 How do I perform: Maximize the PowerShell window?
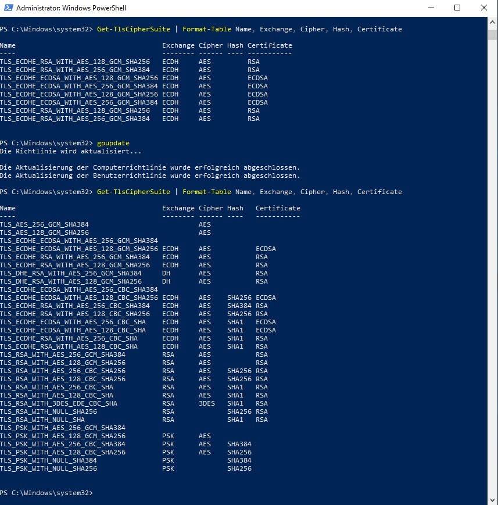coord(457,8)
